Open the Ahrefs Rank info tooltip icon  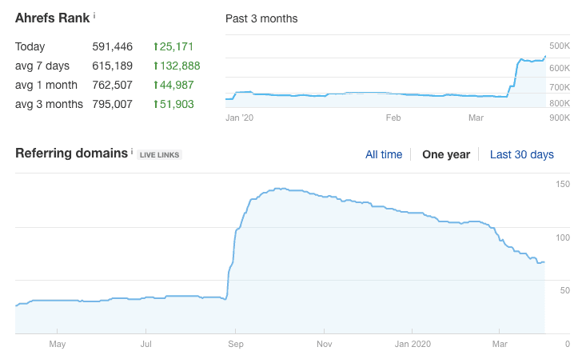coord(94,15)
